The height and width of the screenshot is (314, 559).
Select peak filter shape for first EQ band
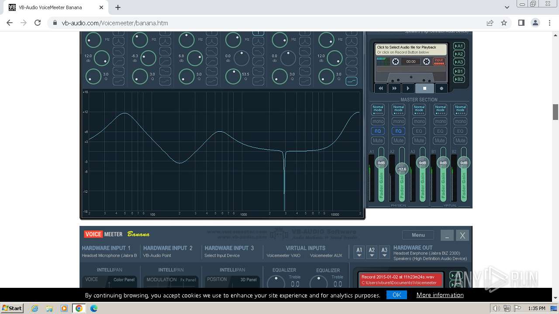tap(119, 41)
